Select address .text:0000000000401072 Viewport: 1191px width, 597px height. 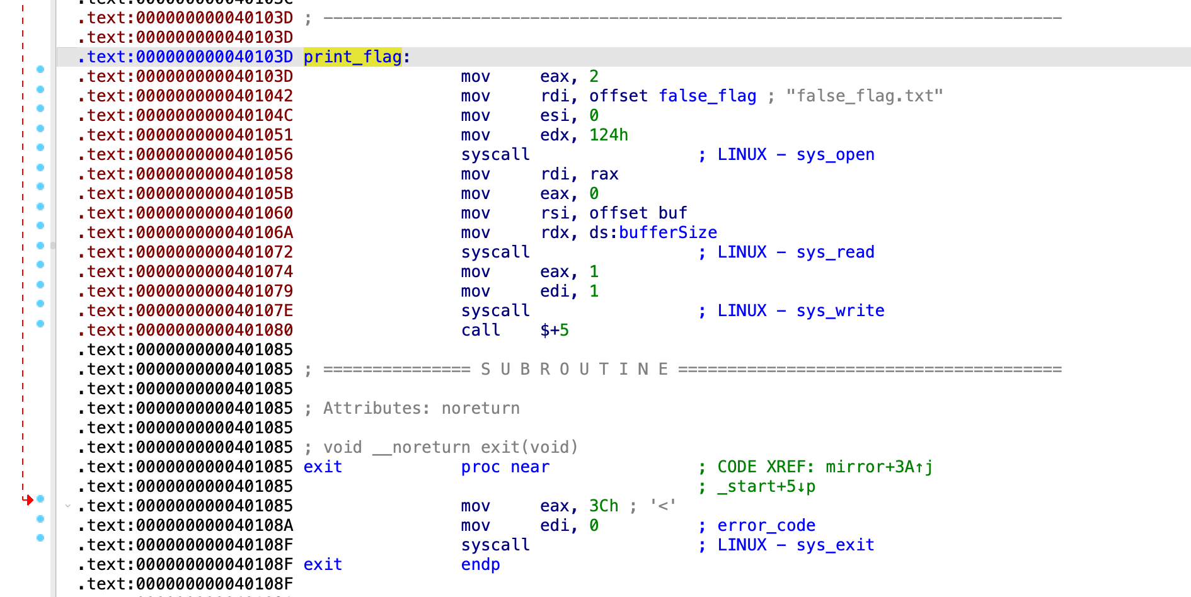point(185,252)
